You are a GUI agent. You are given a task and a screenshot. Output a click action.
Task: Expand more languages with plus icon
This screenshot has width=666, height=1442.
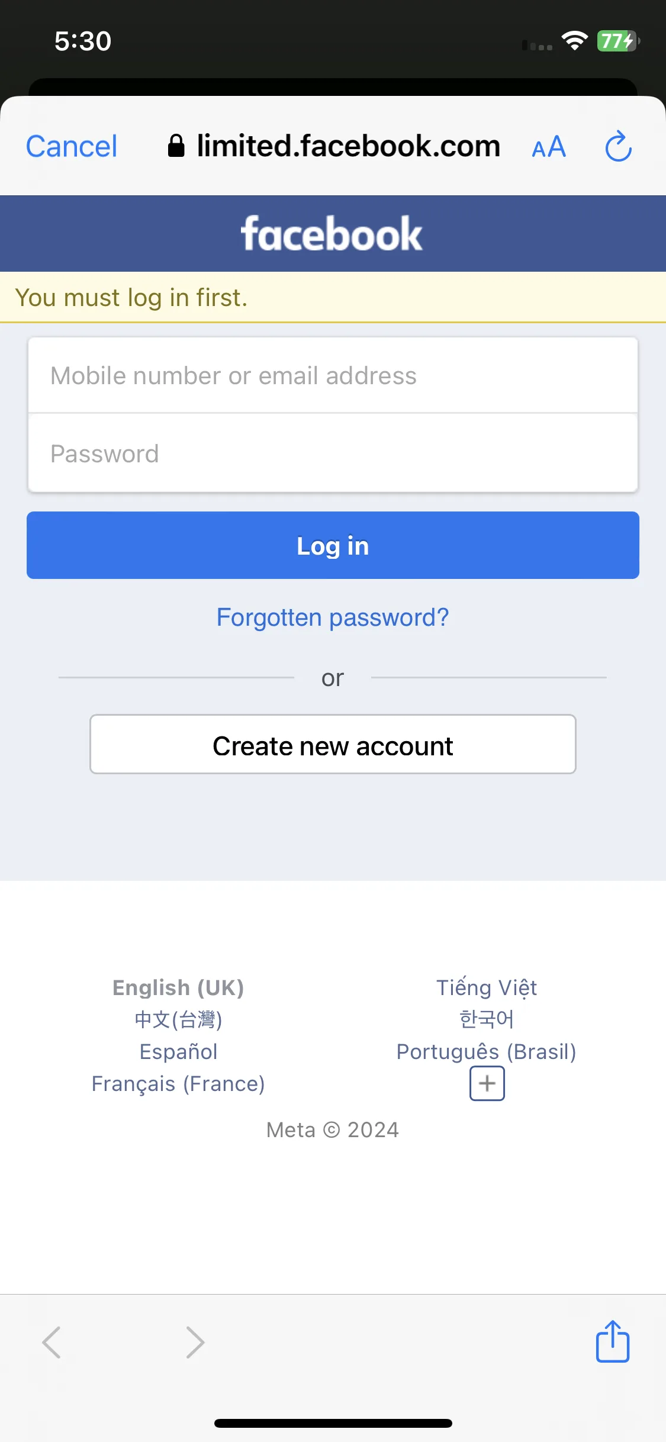(x=487, y=1083)
